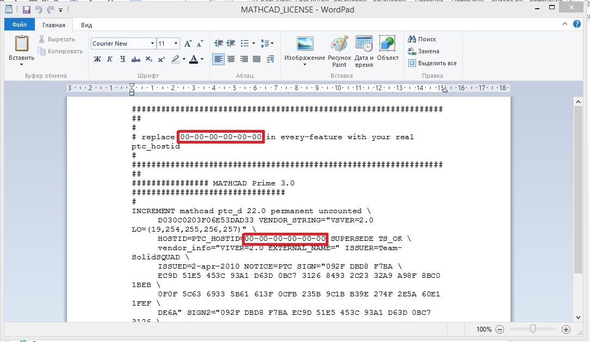The image size is (590, 342).
Task: Switch to the Вид ribbon tab
Action: pos(86,25)
